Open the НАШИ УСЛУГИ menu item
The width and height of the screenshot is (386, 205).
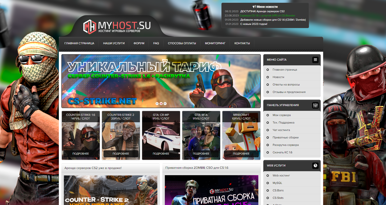[114, 43]
